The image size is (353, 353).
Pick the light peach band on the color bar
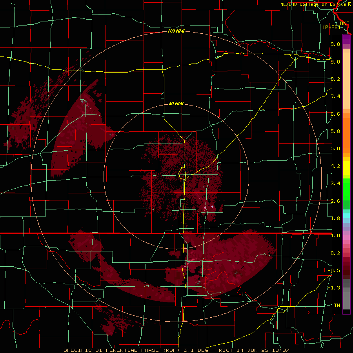[346, 80]
